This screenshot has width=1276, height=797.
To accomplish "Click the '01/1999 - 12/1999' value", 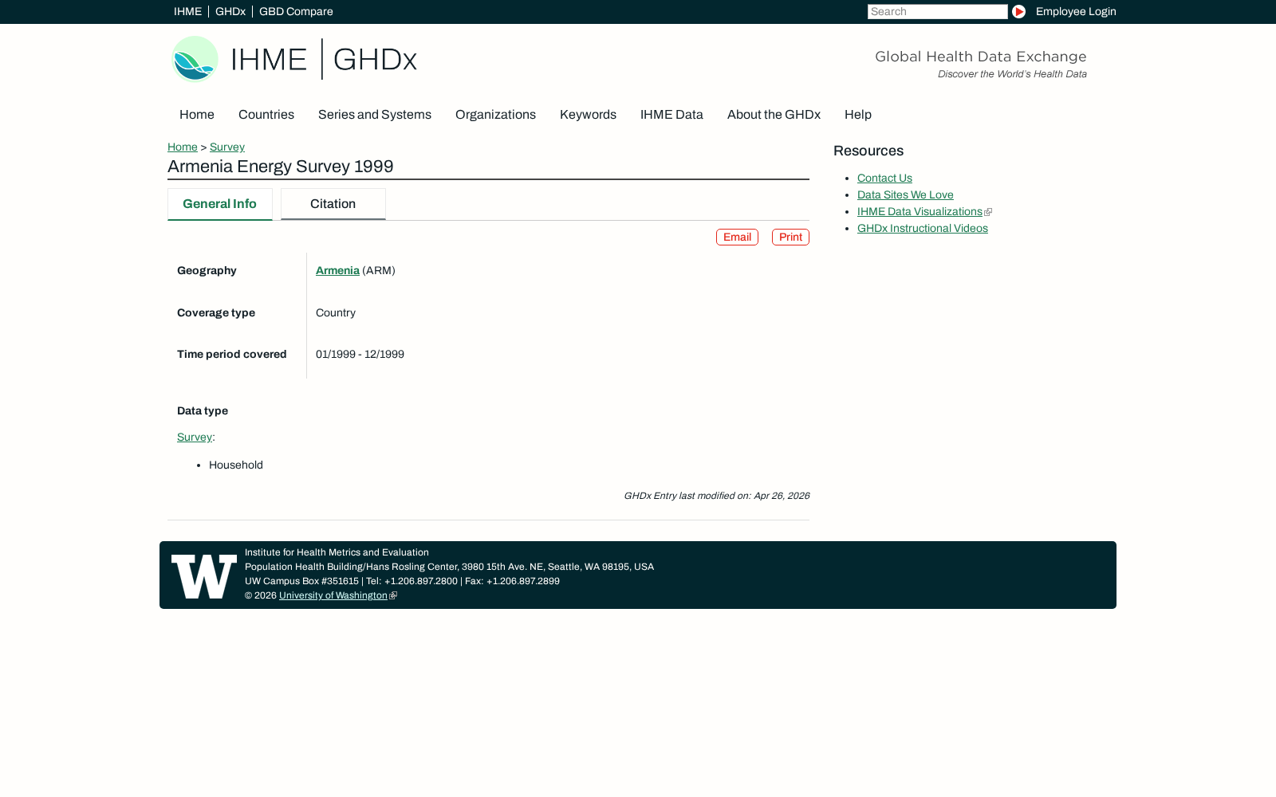I will click(x=360, y=355).
